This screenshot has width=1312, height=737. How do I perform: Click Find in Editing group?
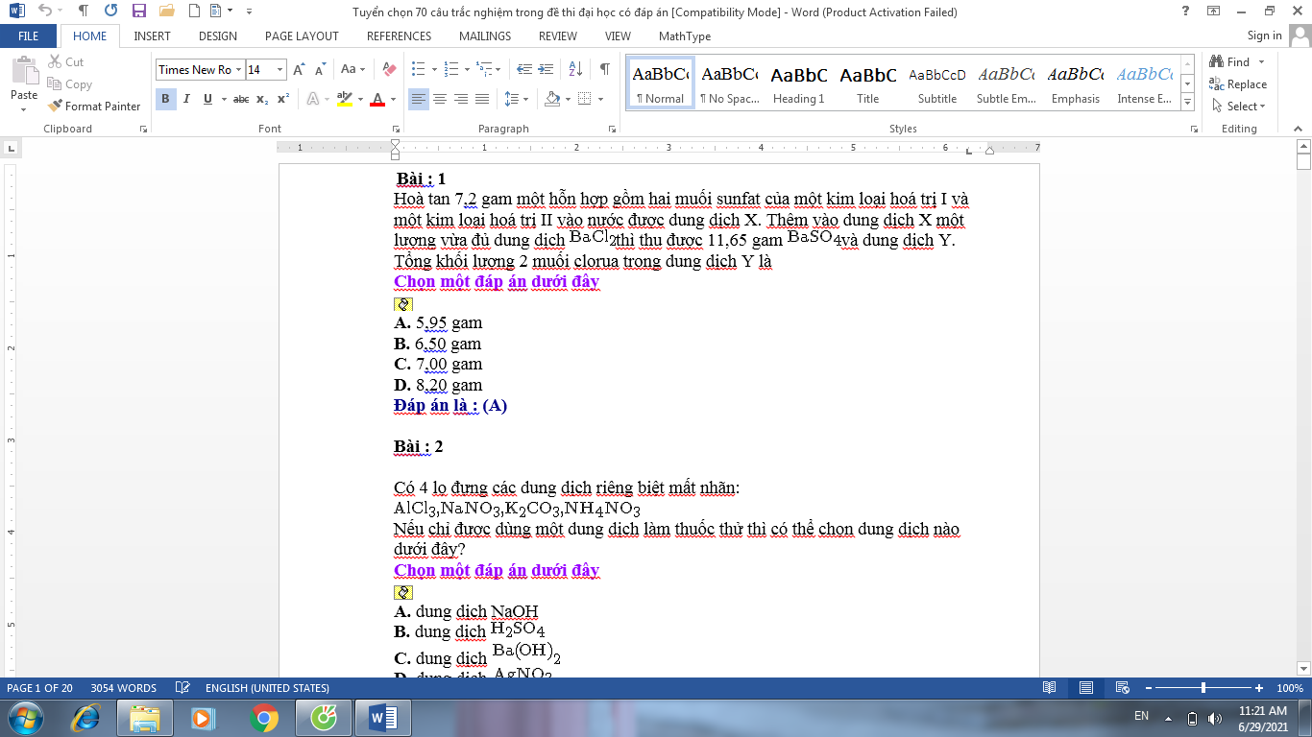pos(1230,61)
